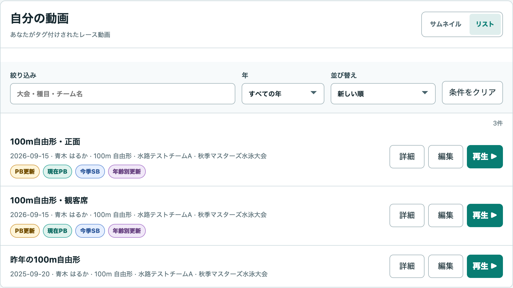Play the 100m自由形・正面 video
Screen dimensions: 513x288
coord(485,157)
